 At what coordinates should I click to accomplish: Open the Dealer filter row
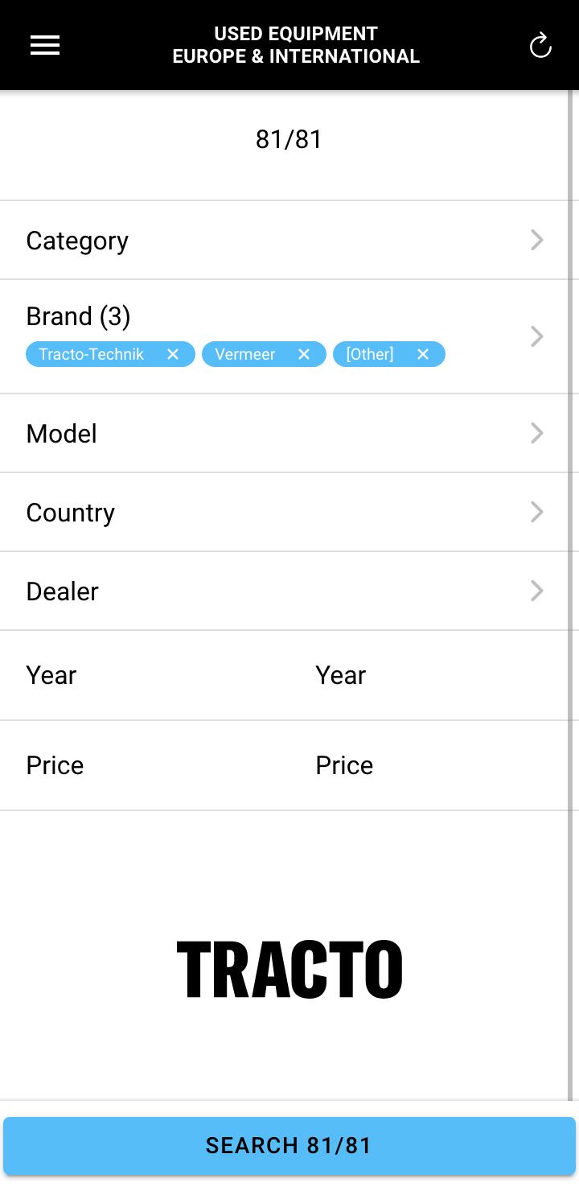pos(285,591)
